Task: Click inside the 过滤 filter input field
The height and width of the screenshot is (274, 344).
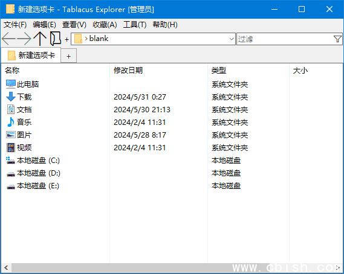Action: (285, 39)
